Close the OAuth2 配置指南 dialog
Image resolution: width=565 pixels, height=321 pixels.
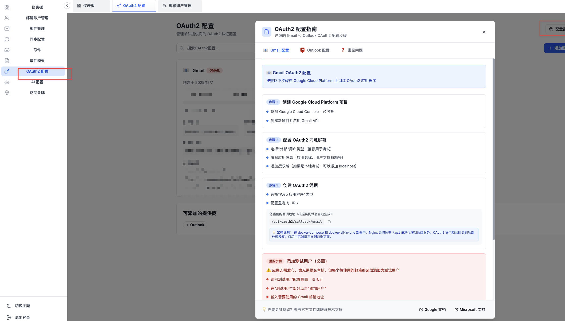coord(484,32)
